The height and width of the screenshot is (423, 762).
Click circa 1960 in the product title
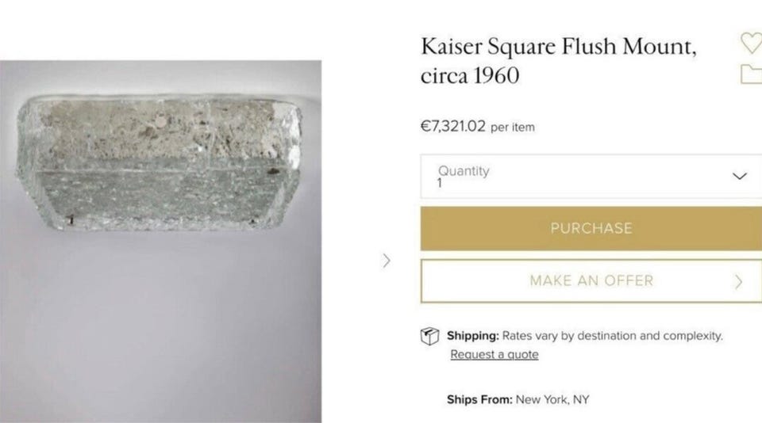470,76
